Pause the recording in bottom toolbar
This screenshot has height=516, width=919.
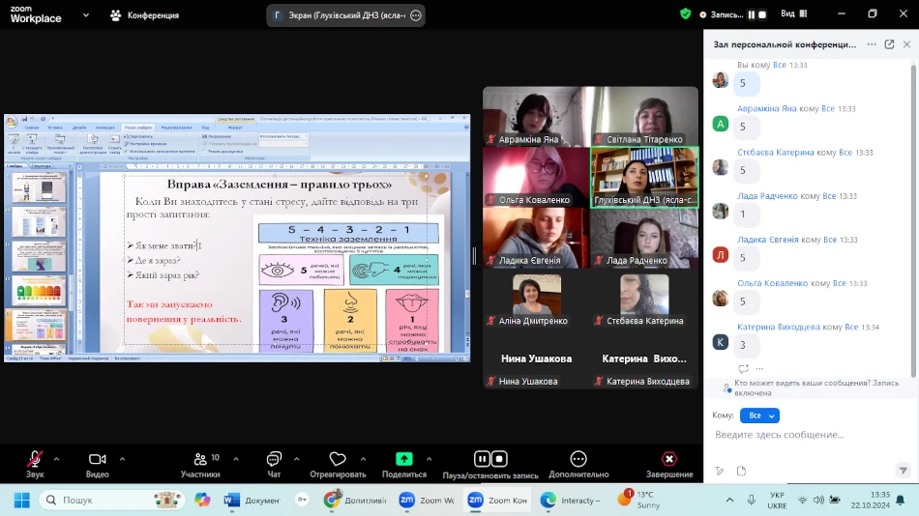(481, 459)
